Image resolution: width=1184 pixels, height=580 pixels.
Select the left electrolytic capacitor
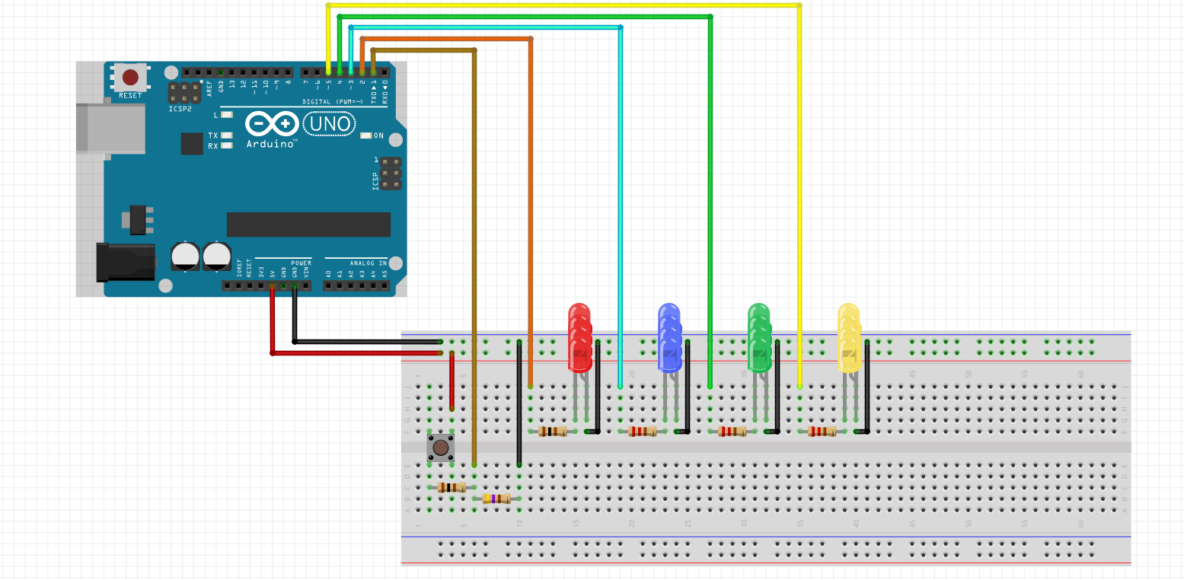coord(185,256)
